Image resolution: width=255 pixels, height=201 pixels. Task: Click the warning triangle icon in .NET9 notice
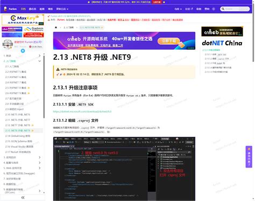click(58, 70)
